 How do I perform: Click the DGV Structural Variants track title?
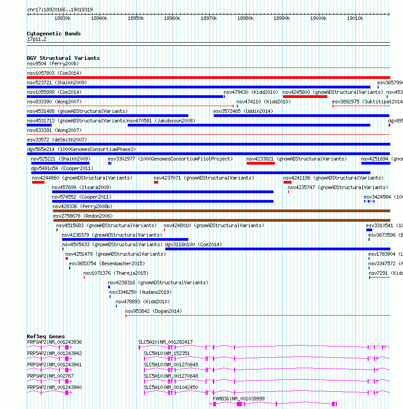[x=63, y=58]
